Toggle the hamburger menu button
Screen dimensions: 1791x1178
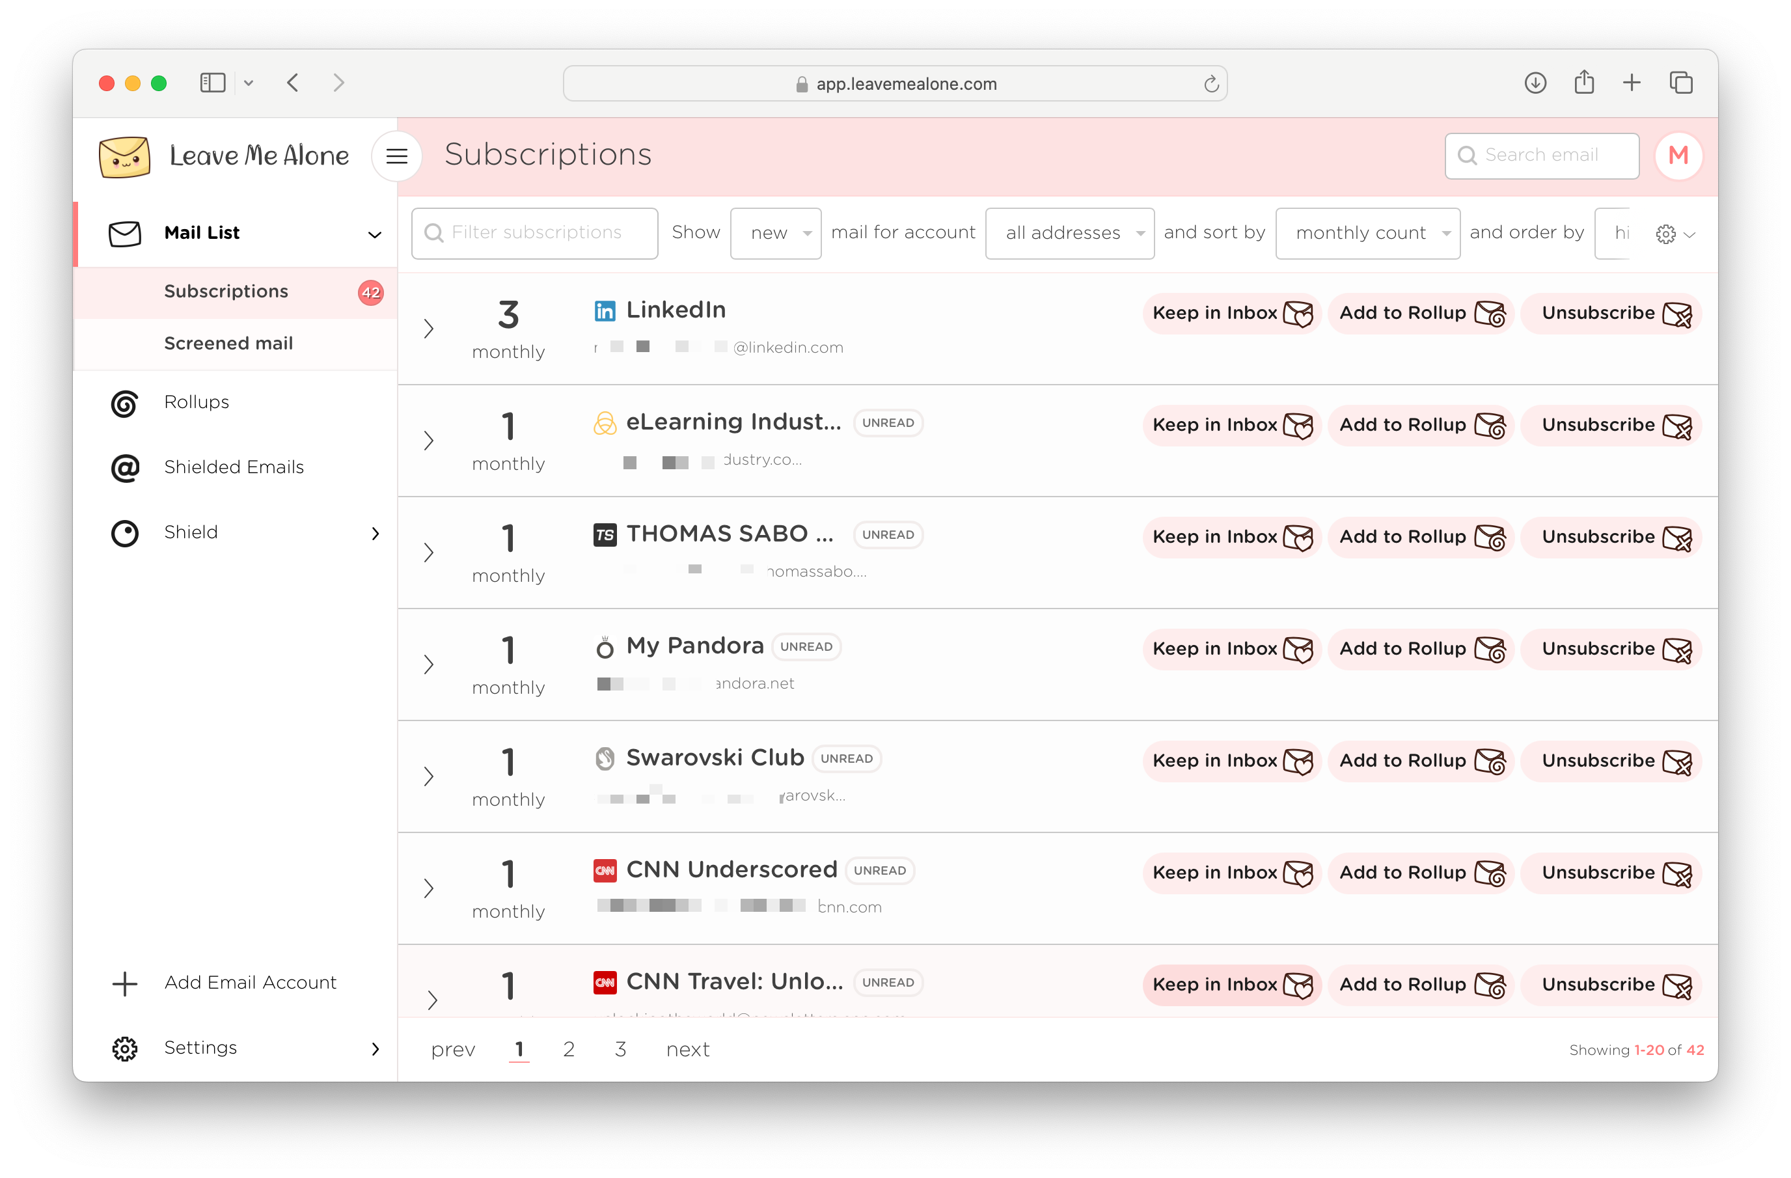pyautogui.click(x=396, y=156)
